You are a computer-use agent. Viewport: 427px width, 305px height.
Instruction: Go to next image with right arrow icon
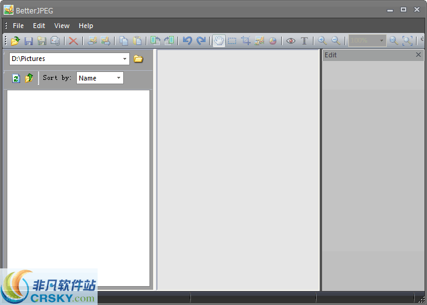(x=106, y=41)
